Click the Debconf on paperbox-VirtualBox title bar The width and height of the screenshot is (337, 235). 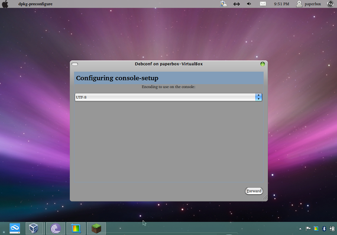point(168,64)
